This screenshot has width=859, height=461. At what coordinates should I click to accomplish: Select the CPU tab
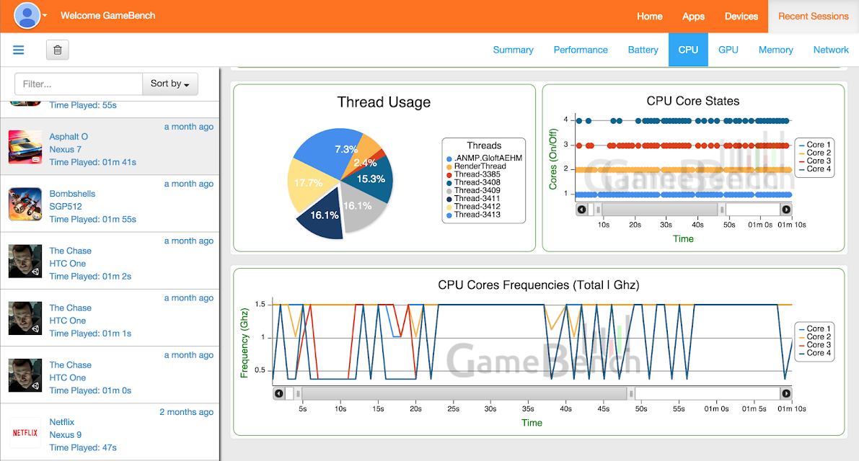click(x=688, y=50)
